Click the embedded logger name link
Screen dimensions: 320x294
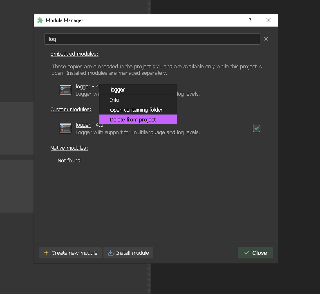[x=83, y=87]
